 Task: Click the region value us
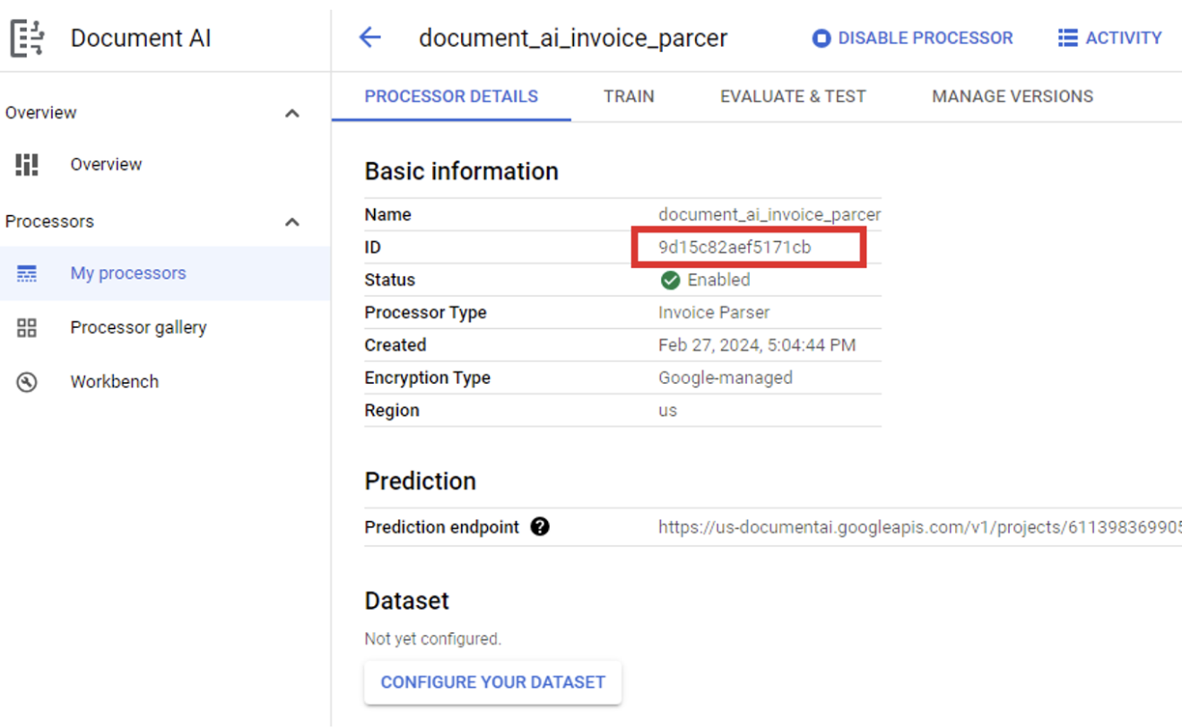point(667,411)
